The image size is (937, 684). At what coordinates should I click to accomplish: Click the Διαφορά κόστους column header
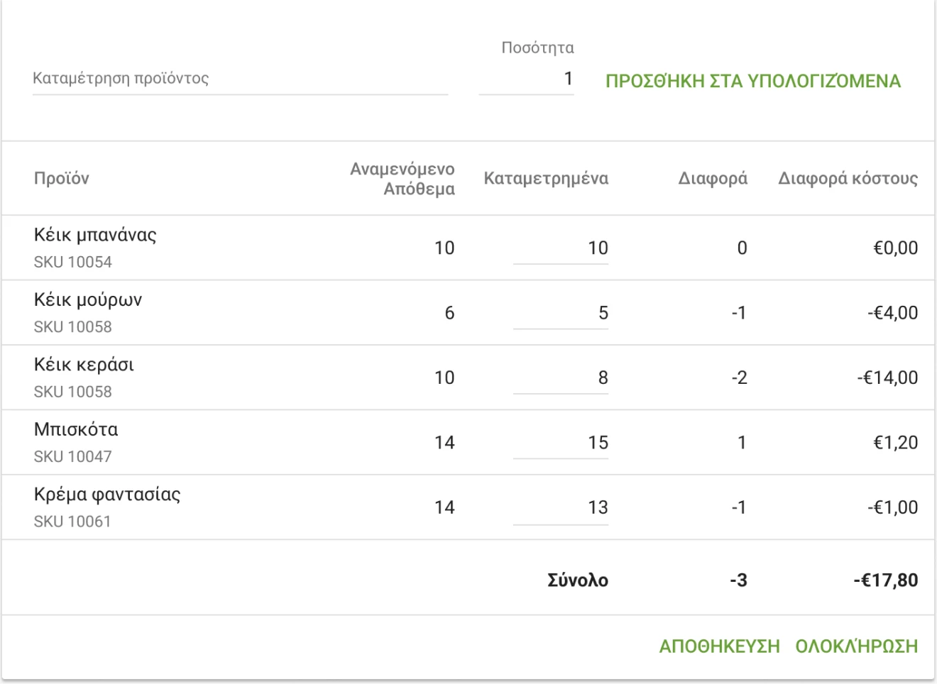pyautogui.click(x=848, y=179)
